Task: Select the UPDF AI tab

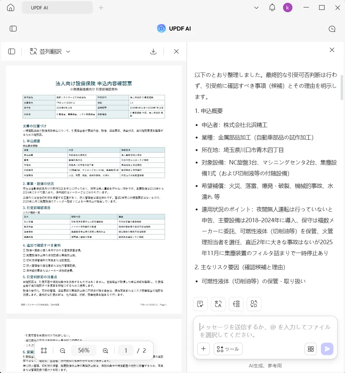Action: click(57, 8)
